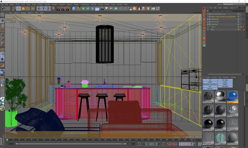This screenshot has width=248, height=148.
Task: Toggle Z-axis lock
Action: coord(48,8)
